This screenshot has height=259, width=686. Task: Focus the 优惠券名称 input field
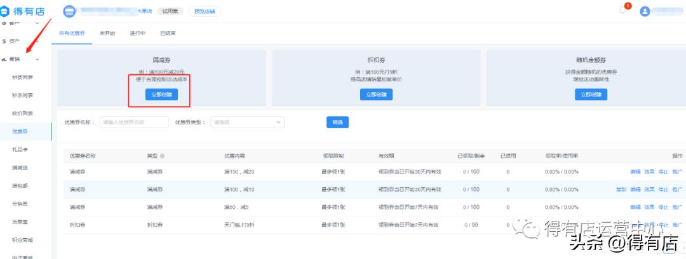pos(134,123)
